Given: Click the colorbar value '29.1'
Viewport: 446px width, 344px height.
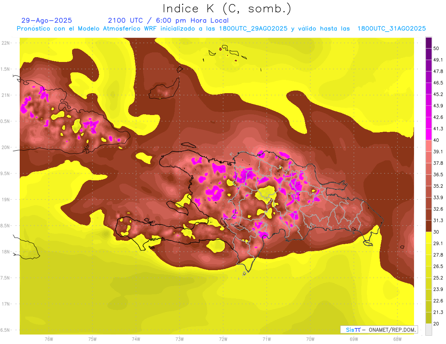Looking at the screenshot, I should 438,243.
